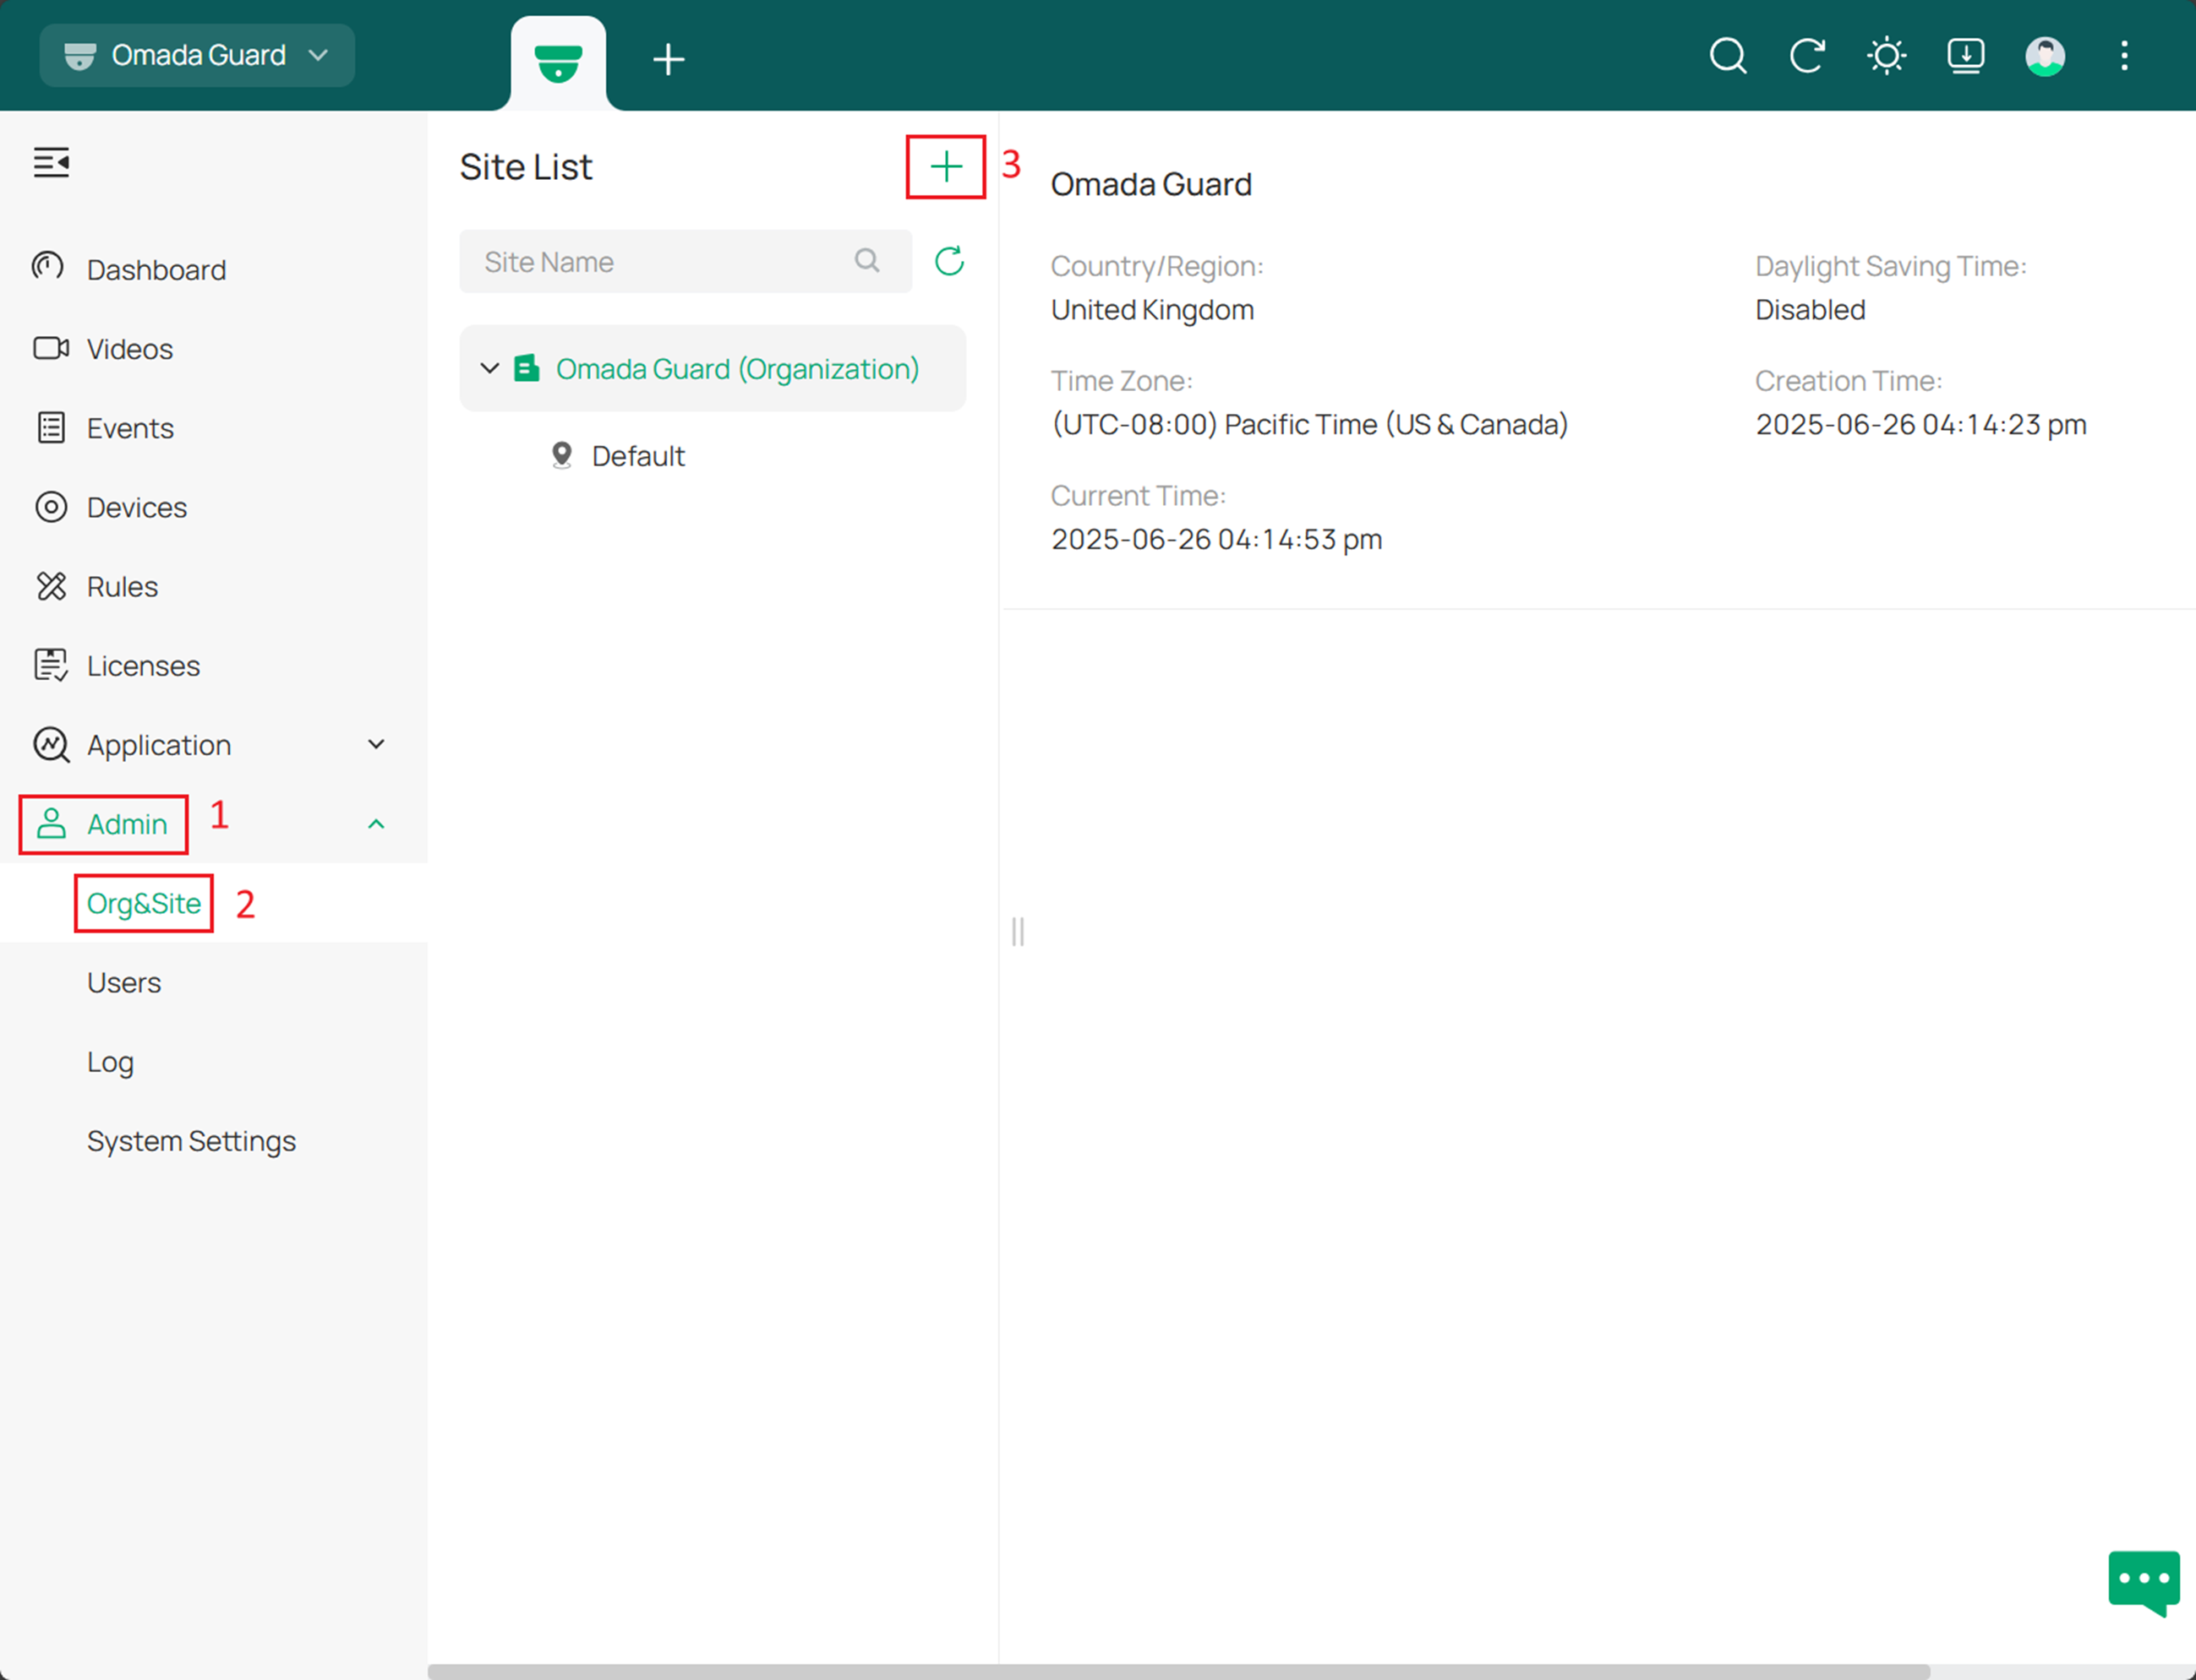Toggle the light/dark theme sun icon
The width and height of the screenshot is (2196, 1680).
(x=1886, y=56)
